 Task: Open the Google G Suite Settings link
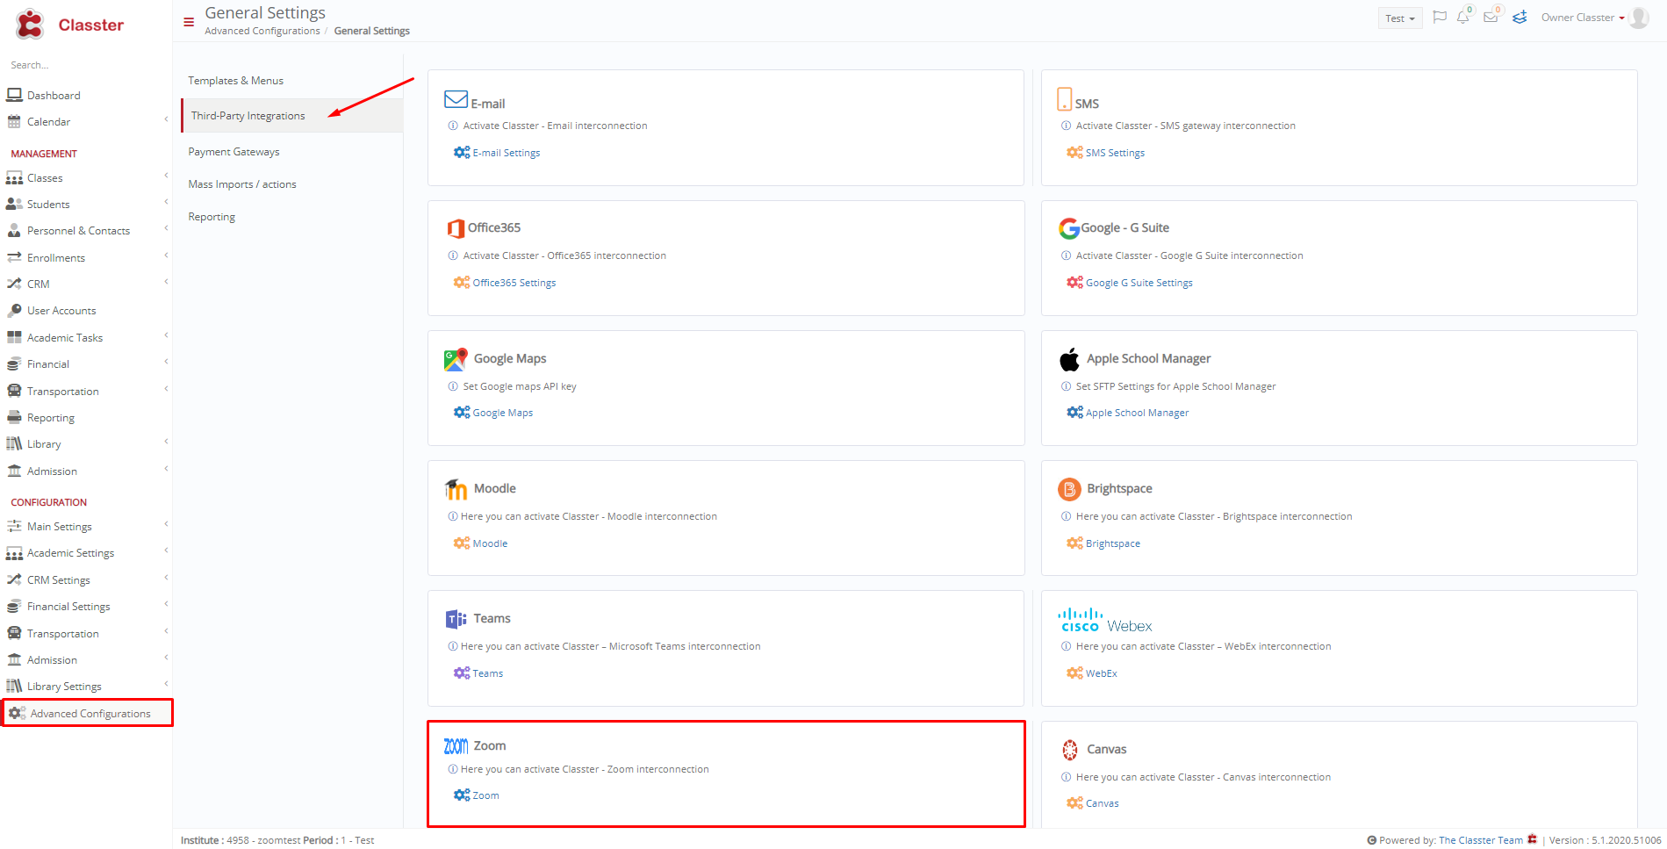click(1139, 283)
